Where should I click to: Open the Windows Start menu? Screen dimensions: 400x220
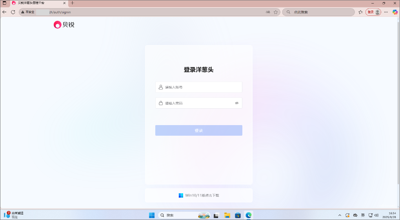(152, 215)
